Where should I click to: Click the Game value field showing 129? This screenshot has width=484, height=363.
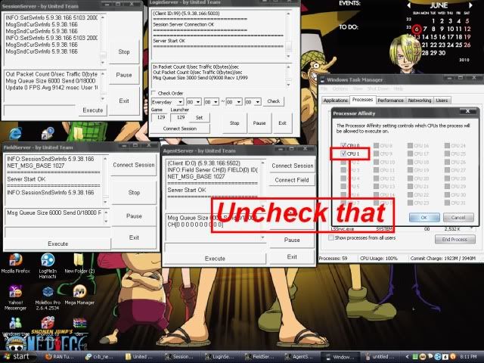[x=159, y=117]
